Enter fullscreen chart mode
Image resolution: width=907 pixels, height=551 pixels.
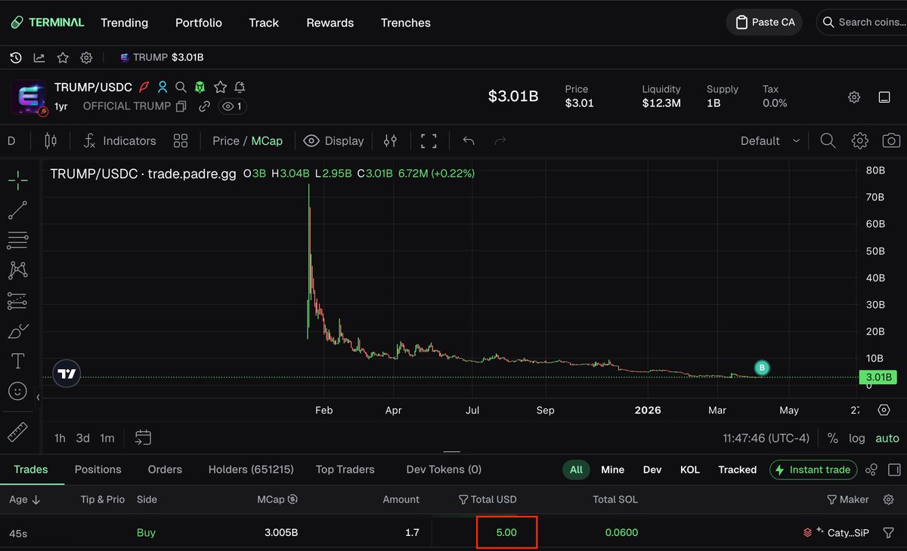pos(429,140)
